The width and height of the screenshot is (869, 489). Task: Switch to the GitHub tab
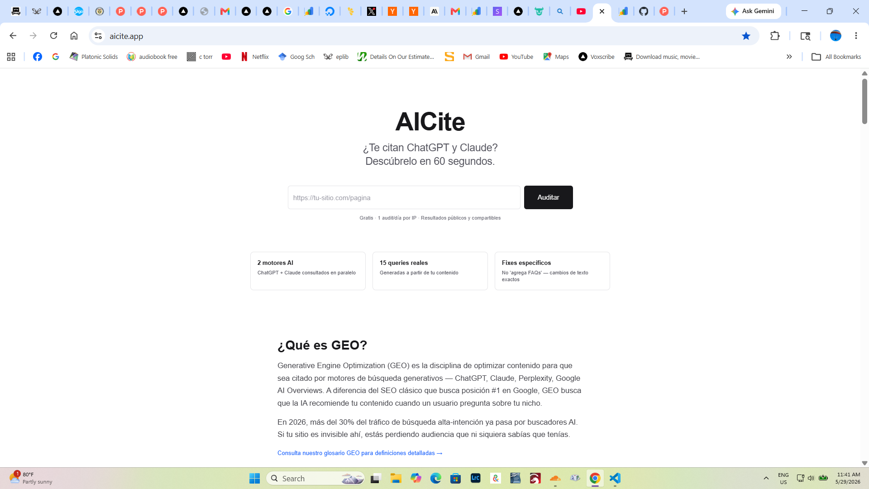tap(644, 11)
